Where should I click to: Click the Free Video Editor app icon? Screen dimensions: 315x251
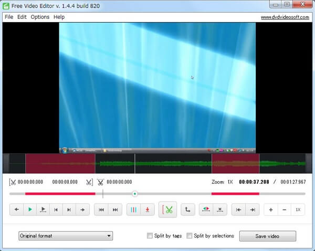pos(6,6)
